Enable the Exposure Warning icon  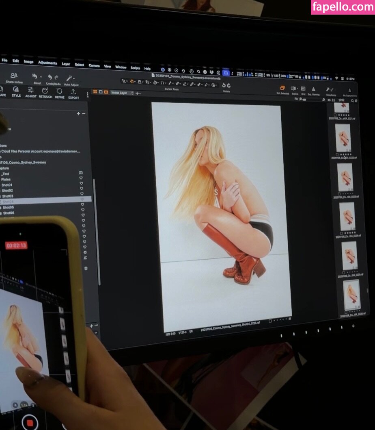[313, 89]
